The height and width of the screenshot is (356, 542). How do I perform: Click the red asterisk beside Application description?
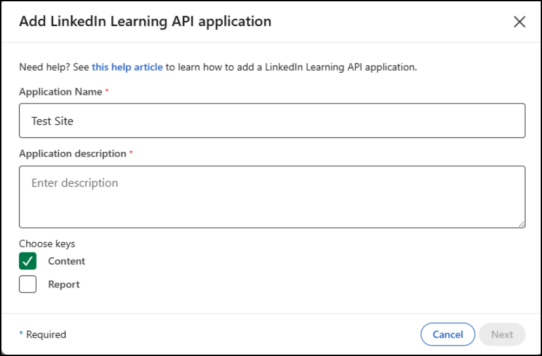[x=131, y=152]
